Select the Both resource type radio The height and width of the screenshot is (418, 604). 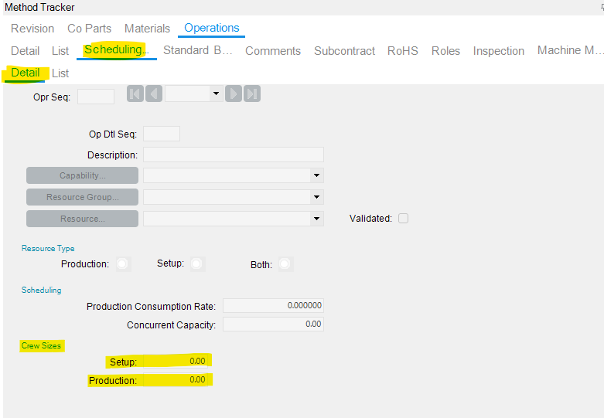(285, 264)
